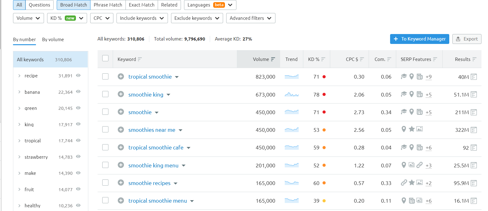Open the smoothie keyword link
This screenshot has width=488, height=211.
point(140,112)
